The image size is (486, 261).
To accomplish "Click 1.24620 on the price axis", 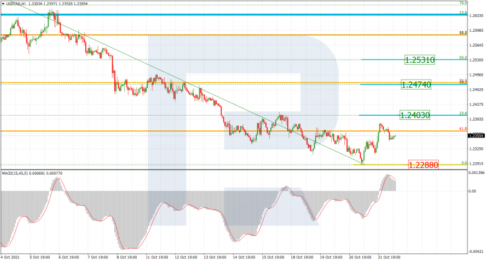I will click(x=477, y=89).
